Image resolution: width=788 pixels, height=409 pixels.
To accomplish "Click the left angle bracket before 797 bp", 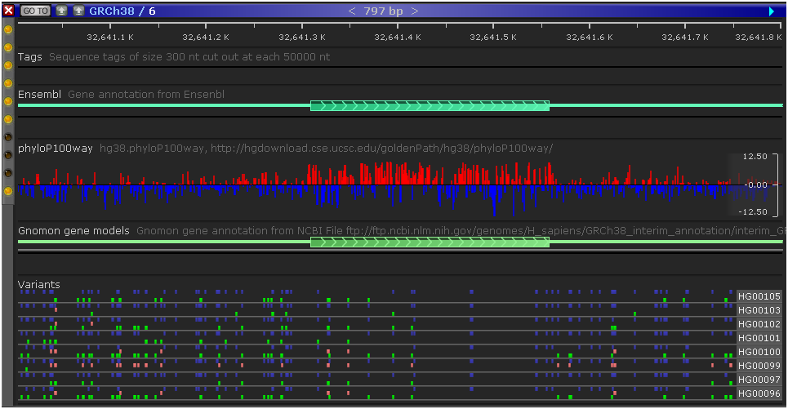I will pos(352,11).
